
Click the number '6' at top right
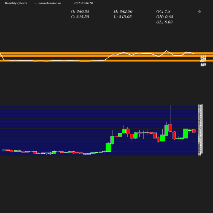click(x=199, y=12)
